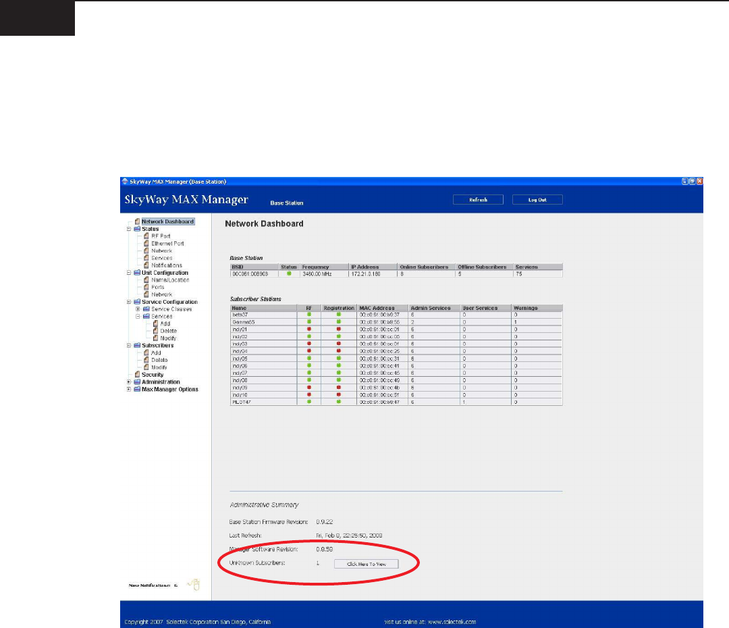The image size is (729, 628).
Task: Click the Unit Configuration folder icon
Action: pos(137,273)
